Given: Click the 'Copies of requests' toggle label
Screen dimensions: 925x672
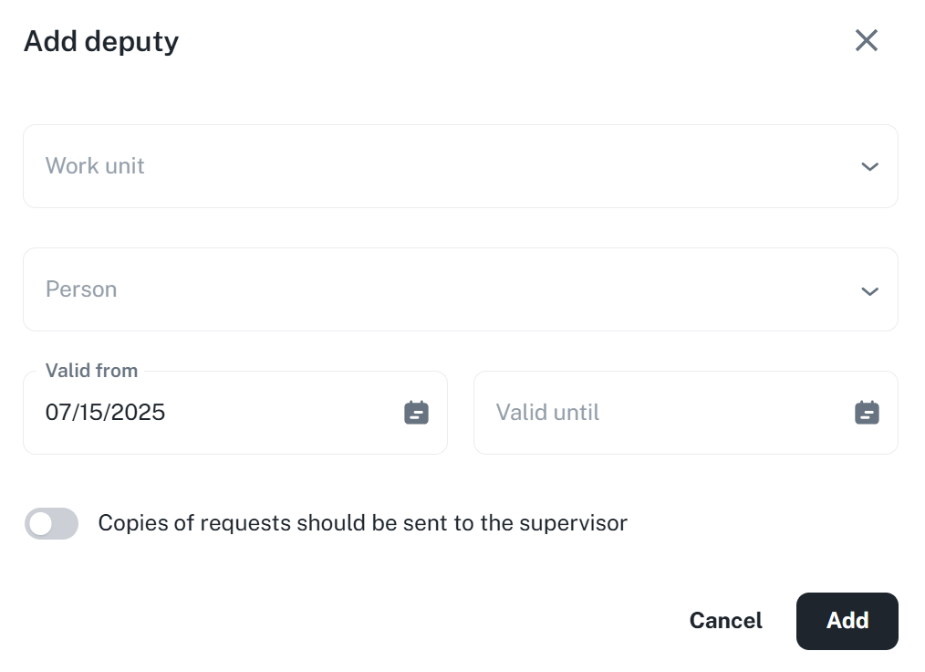Looking at the screenshot, I should pos(362,523).
